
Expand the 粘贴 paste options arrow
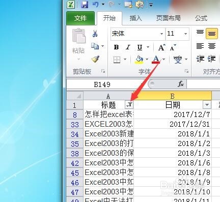coord(78,59)
